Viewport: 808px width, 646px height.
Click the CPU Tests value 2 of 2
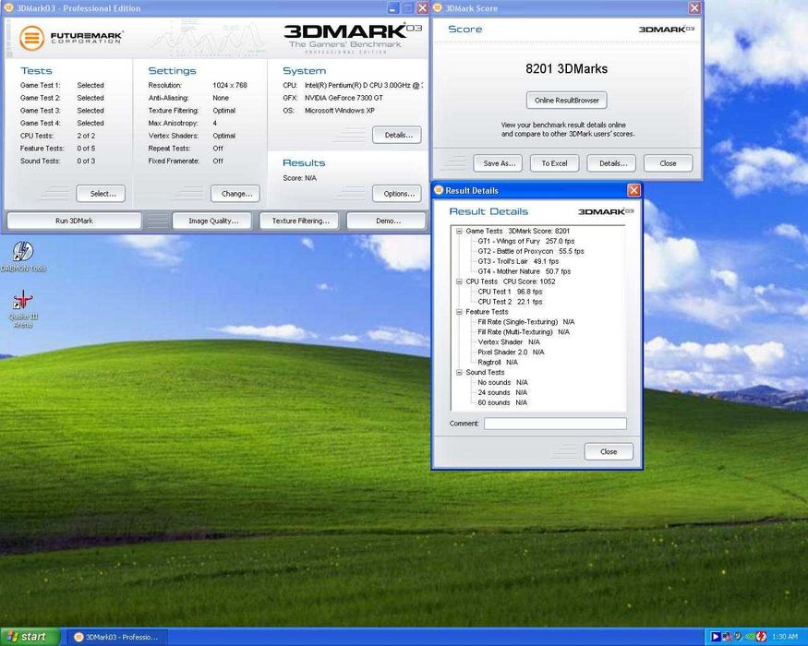coord(86,136)
